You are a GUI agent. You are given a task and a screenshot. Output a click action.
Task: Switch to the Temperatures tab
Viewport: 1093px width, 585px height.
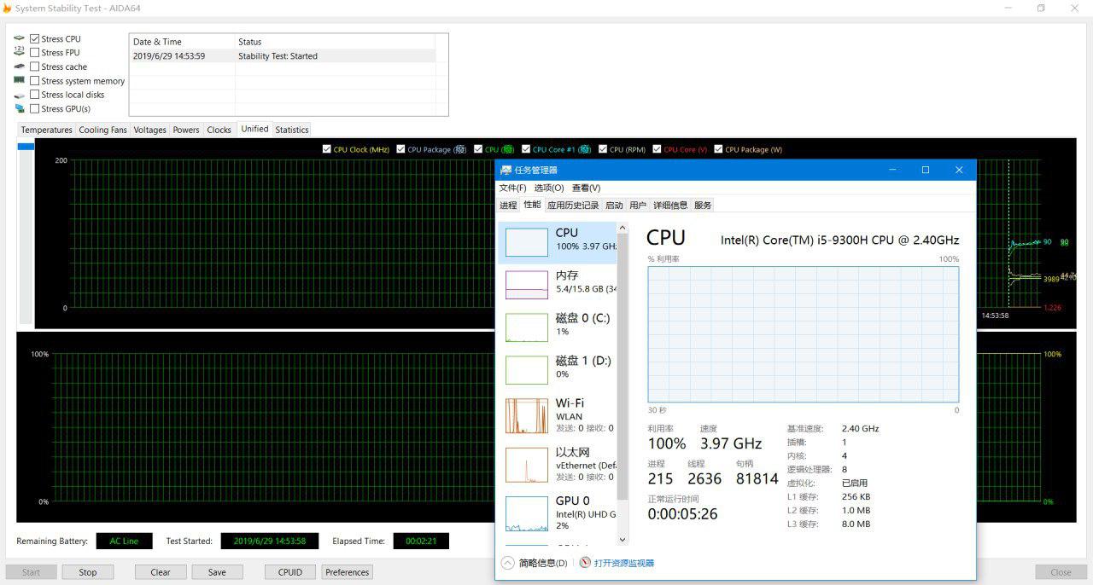click(x=46, y=129)
